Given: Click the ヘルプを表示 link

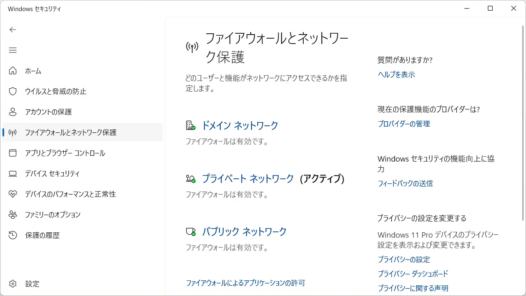Looking at the screenshot, I should (396, 74).
